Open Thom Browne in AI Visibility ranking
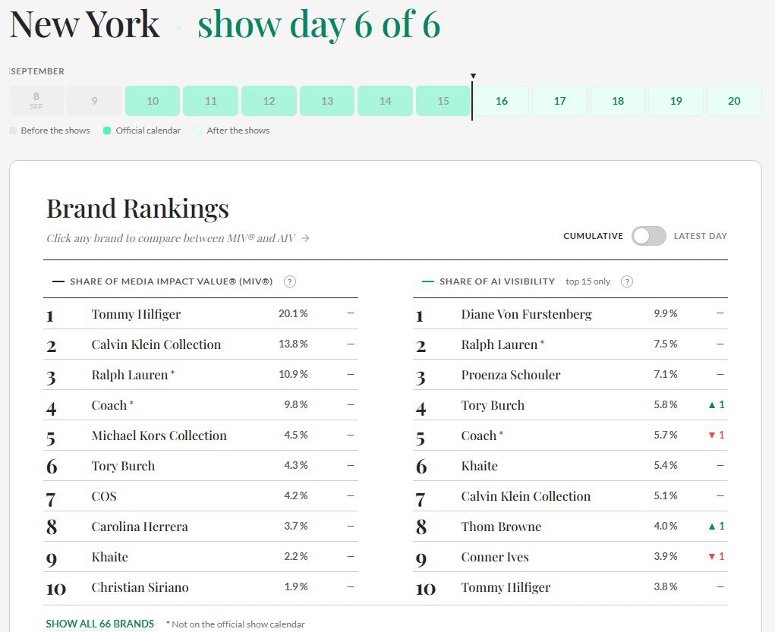The height and width of the screenshot is (632, 775). click(x=501, y=527)
